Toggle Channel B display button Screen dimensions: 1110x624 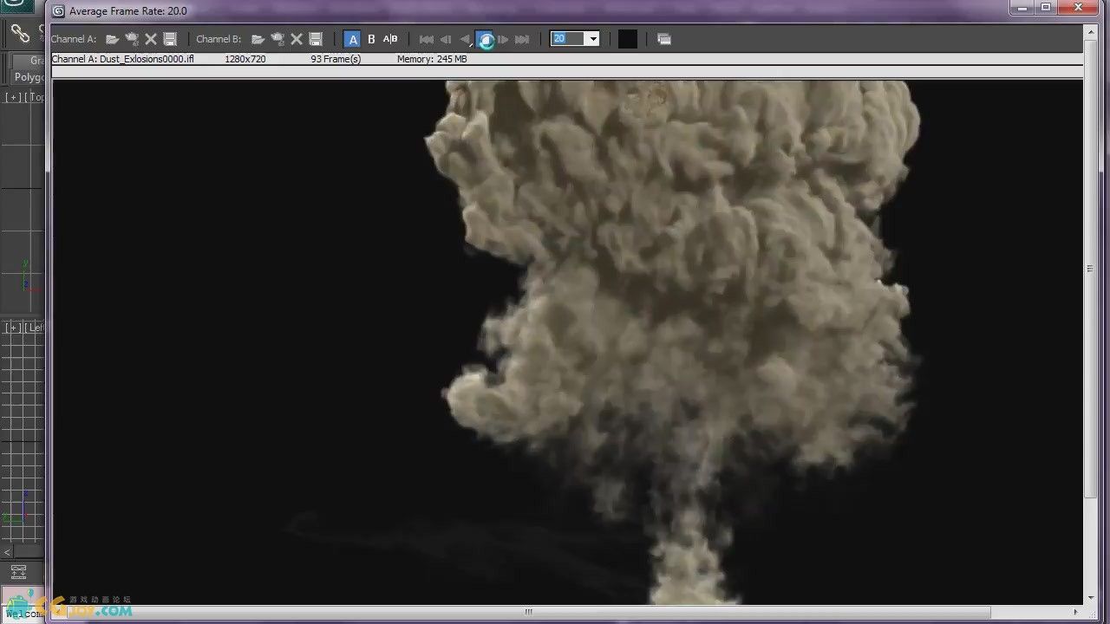(371, 39)
